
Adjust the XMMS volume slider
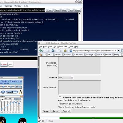click(x=3, y=87)
